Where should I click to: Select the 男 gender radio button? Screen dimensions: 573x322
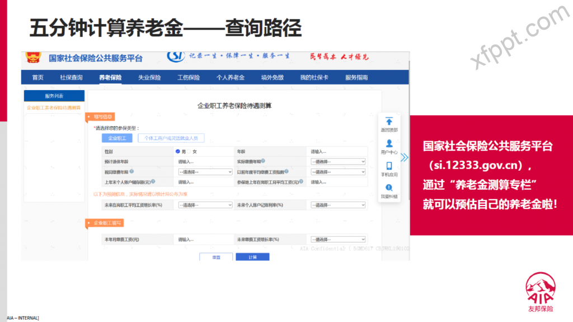coord(178,151)
